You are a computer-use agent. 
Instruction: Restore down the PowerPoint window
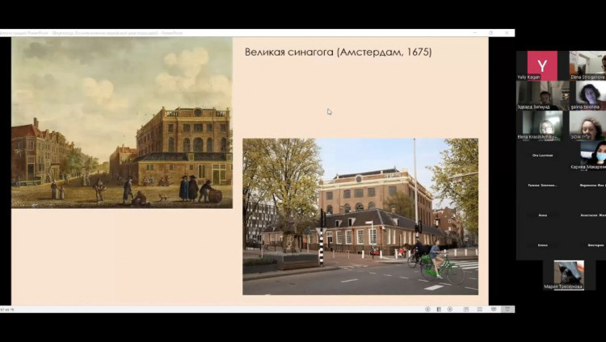click(490, 33)
